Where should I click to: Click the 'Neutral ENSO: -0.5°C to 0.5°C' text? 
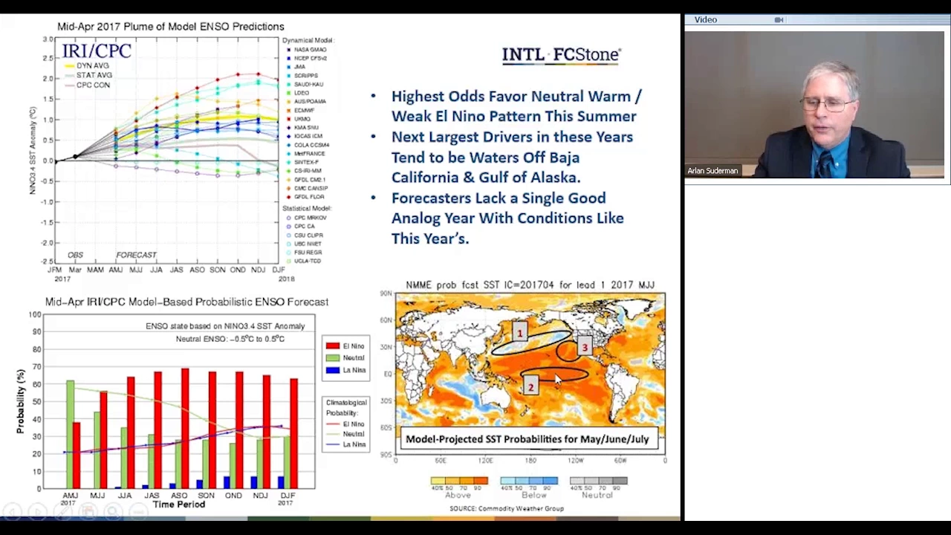click(x=230, y=339)
